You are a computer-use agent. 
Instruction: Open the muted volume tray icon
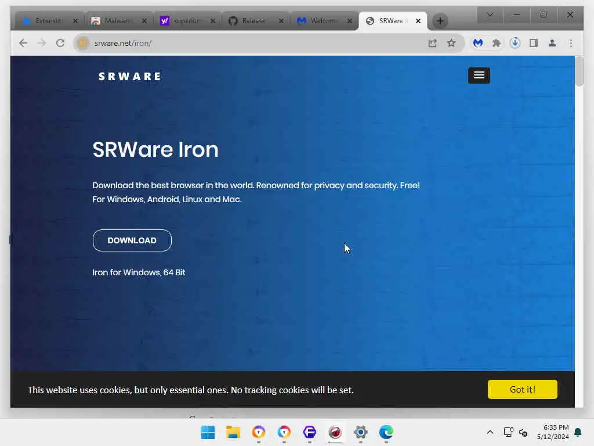tap(523, 432)
